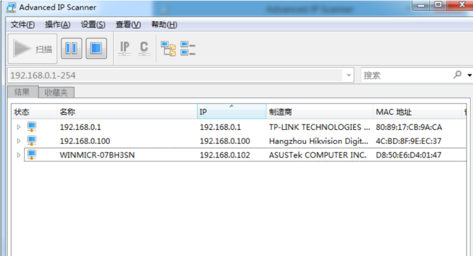
Task: Click the search magnifier icon
Action: 457,75
